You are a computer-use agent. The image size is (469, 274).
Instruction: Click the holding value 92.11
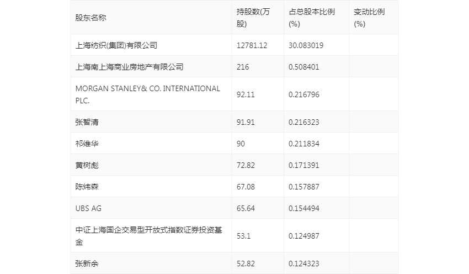(246, 94)
